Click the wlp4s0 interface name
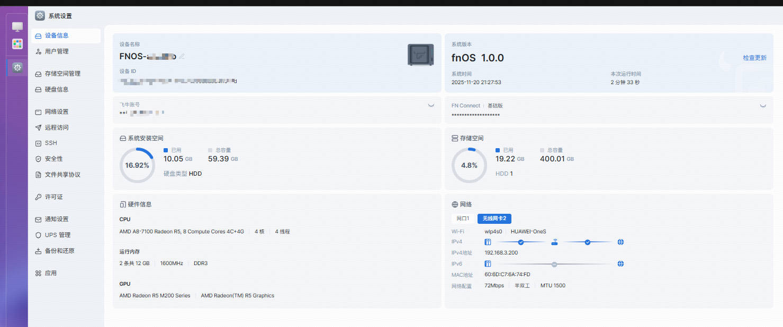 (492, 231)
